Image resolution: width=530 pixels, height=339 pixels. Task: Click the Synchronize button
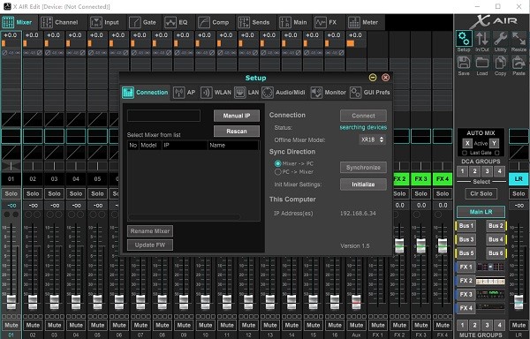[x=363, y=168]
